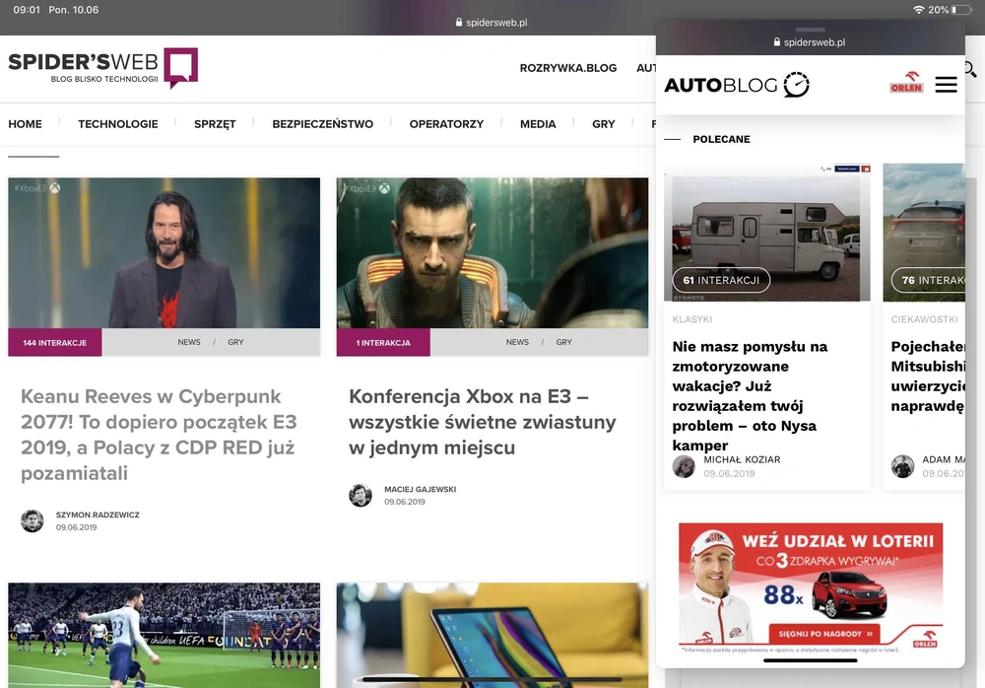Open the Mitsubishi car article image

click(x=924, y=233)
